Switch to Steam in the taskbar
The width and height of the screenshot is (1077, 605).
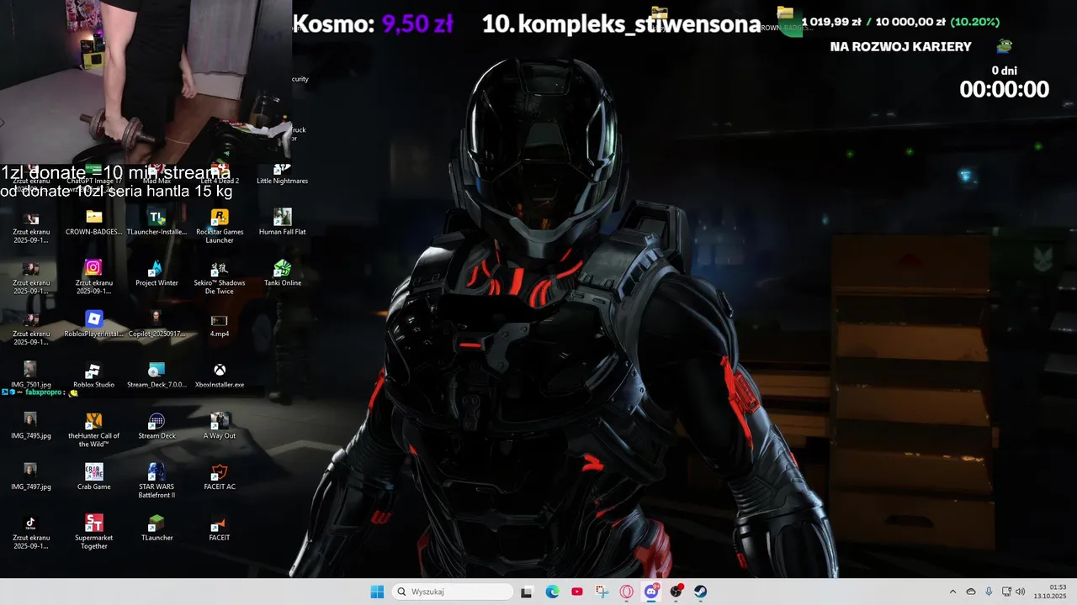[700, 592]
